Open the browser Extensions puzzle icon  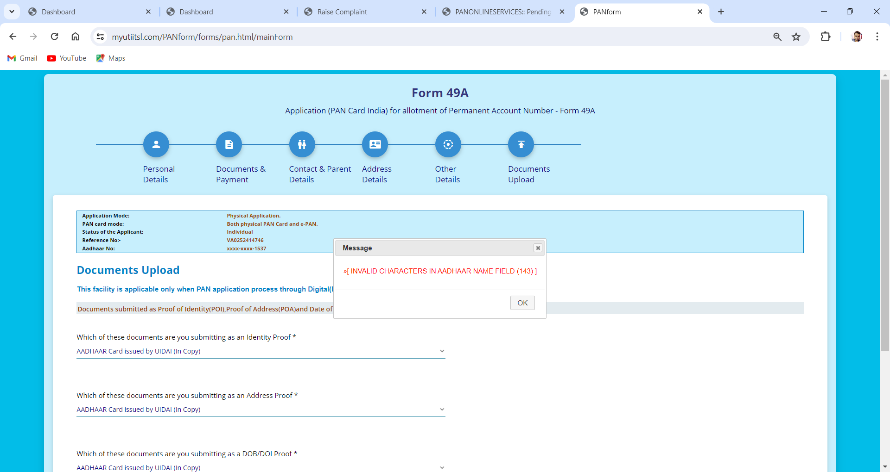pyautogui.click(x=825, y=37)
